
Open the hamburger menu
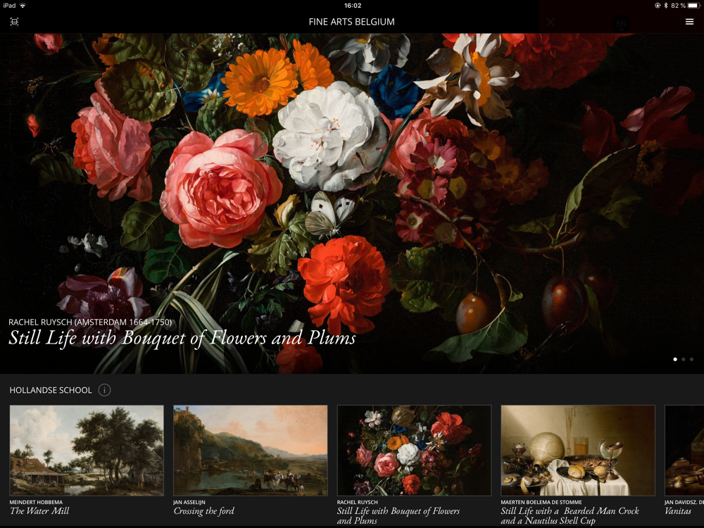(x=689, y=22)
